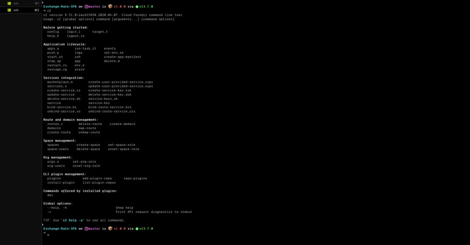
Task: Click the green node dot beside v13.7.0 after the TIP line
Action: click(x=137, y=228)
